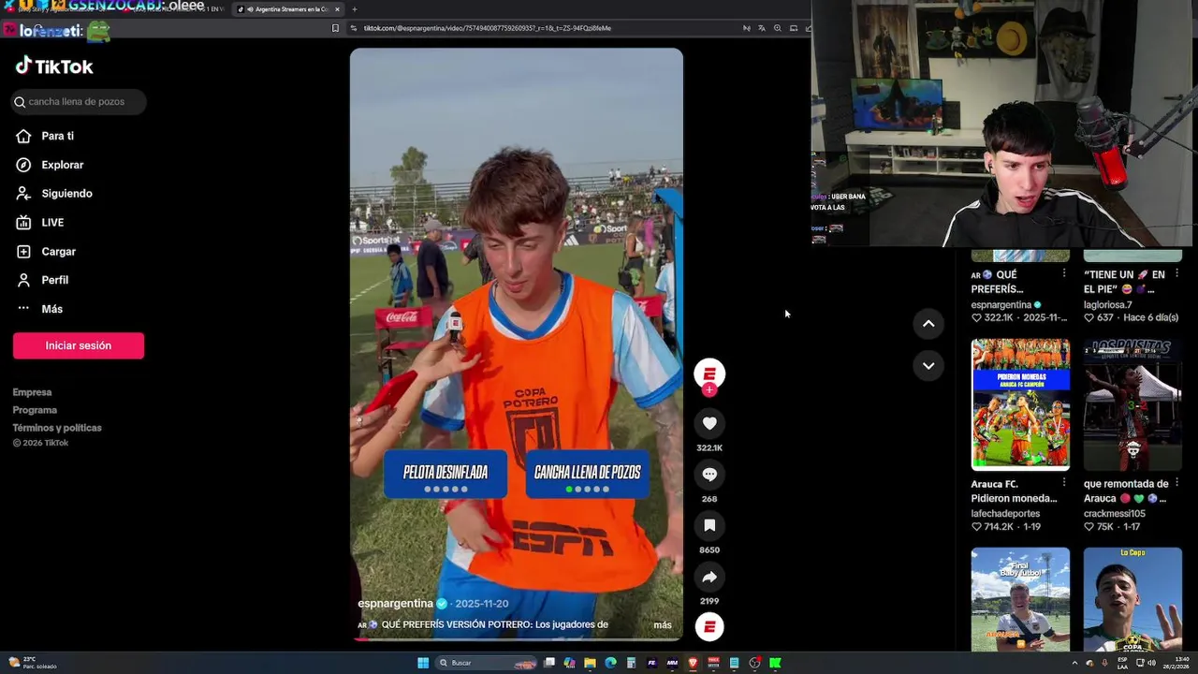Open Windows Start menu
The width and height of the screenshot is (1198, 674).
click(x=423, y=663)
